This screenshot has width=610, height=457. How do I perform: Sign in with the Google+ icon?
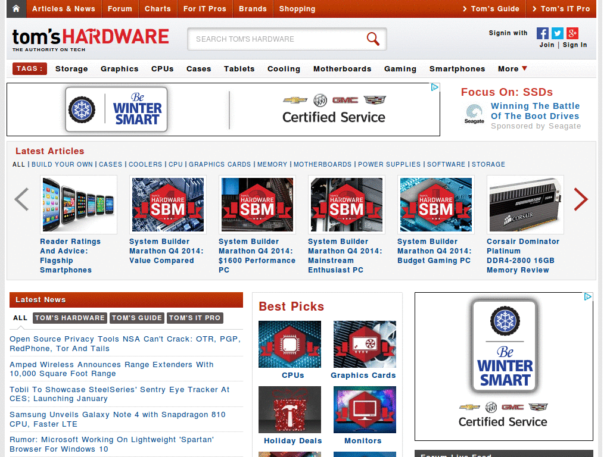coord(572,33)
